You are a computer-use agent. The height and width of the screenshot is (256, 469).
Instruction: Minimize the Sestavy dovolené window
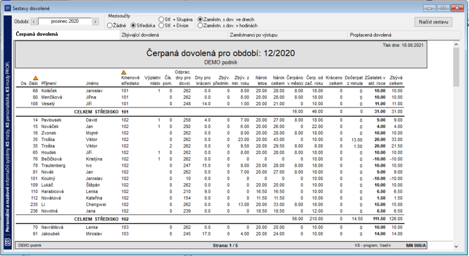pyautogui.click(x=430, y=8)
